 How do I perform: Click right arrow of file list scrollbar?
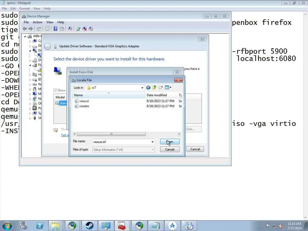(x=179, y=134)
